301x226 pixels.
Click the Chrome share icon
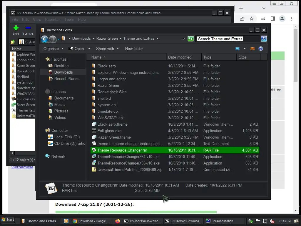[242, 19]
